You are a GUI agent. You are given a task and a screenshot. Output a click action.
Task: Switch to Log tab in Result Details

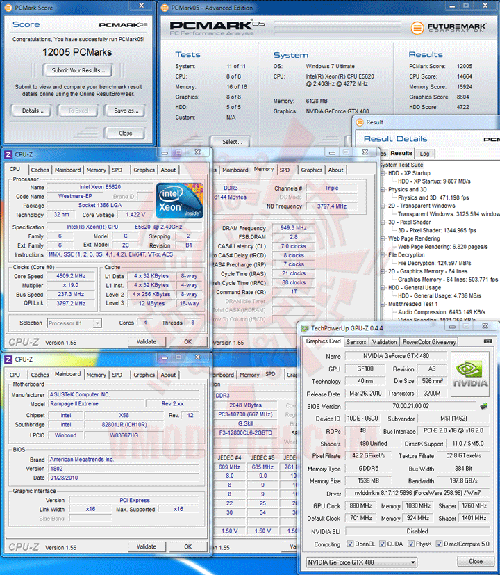pyautogui.click(x=424, y=154)
